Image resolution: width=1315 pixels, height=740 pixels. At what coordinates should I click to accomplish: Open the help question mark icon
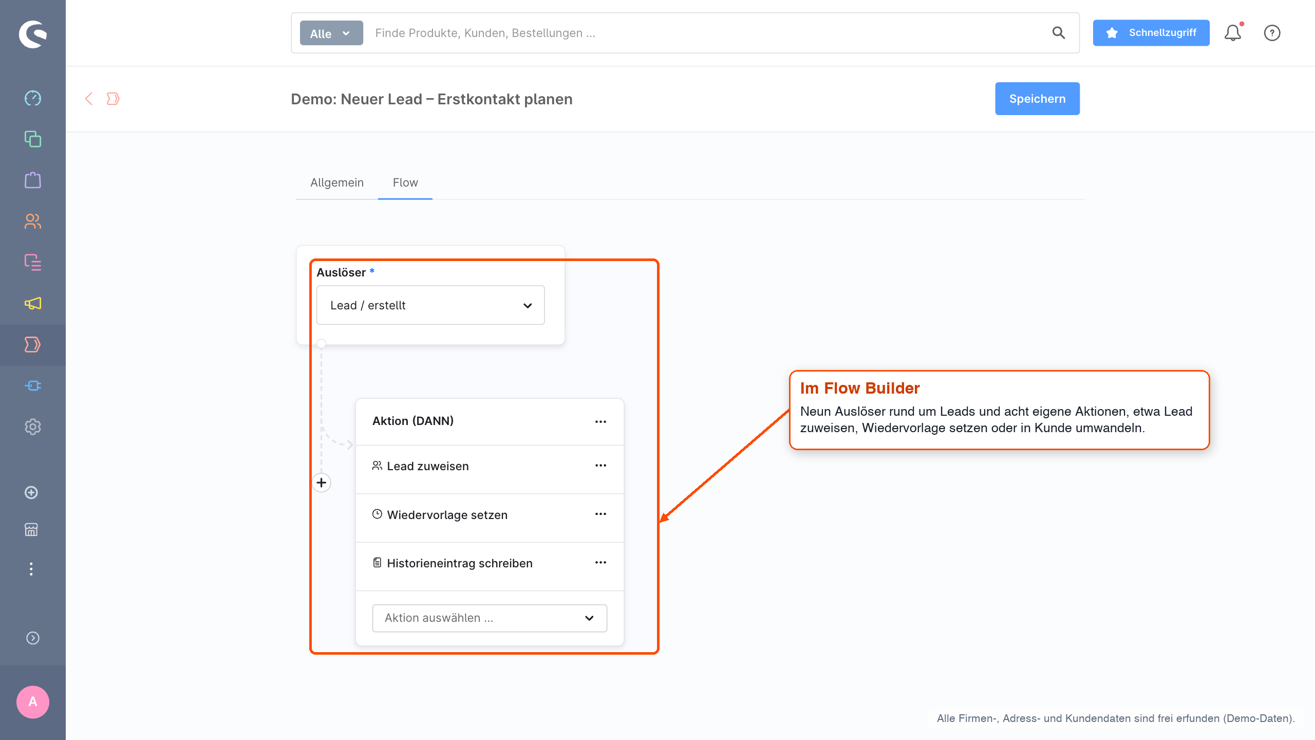(1272, 33)
